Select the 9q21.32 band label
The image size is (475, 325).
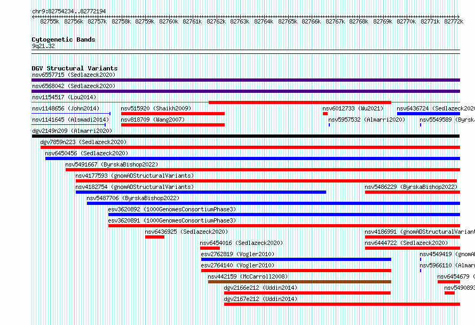pos(43,46)
